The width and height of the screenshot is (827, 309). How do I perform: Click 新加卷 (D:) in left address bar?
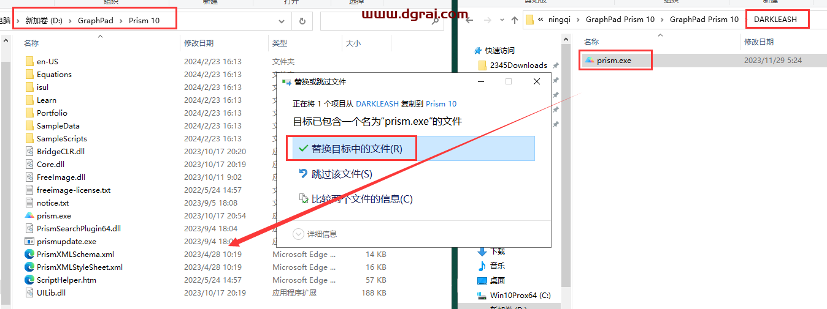click(44, 20)
